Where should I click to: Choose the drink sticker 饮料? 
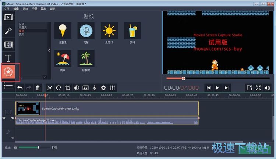click(132, 31)
